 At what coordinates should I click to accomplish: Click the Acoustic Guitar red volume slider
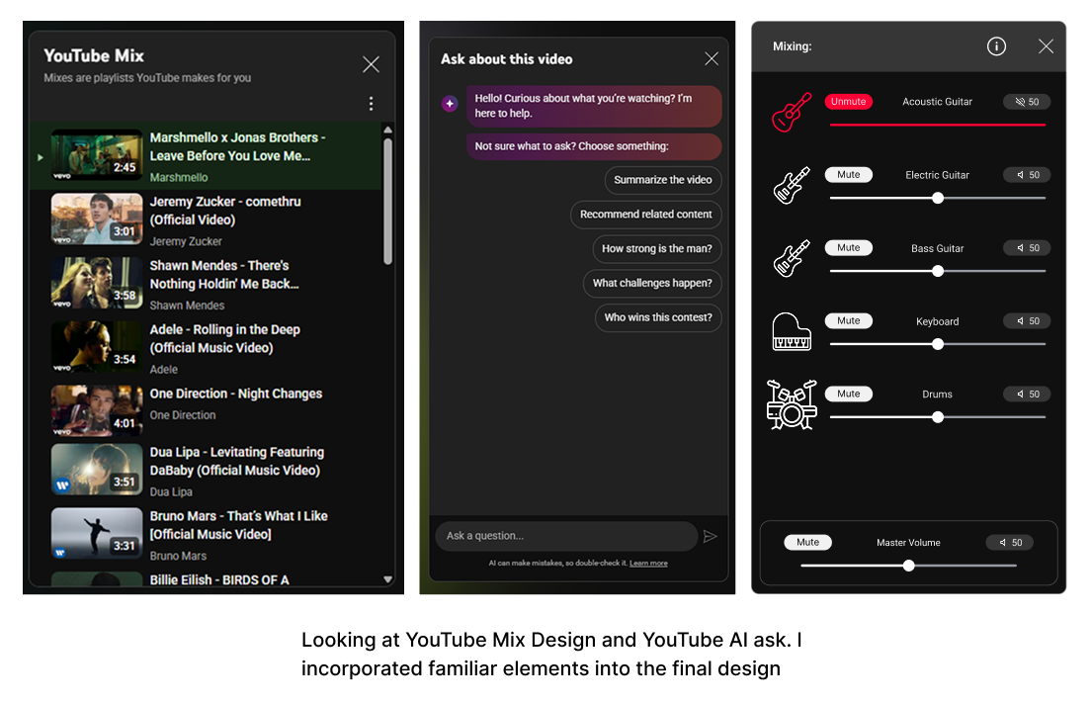coord(937,126)
